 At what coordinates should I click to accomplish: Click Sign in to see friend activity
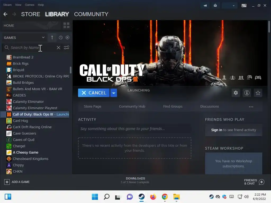[x=216, y=130]
